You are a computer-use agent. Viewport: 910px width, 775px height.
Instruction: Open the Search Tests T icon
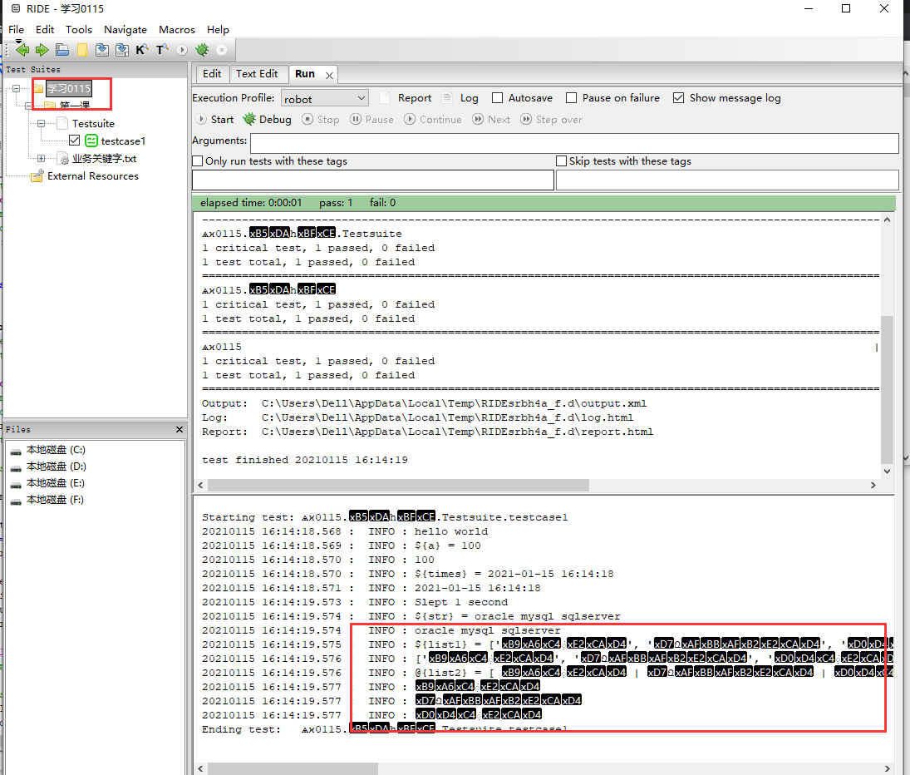click(x=162, y=50)
